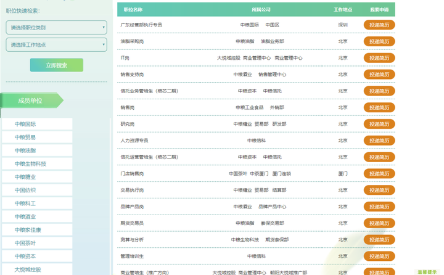Open job title 门店销售岗

(132, 174)
